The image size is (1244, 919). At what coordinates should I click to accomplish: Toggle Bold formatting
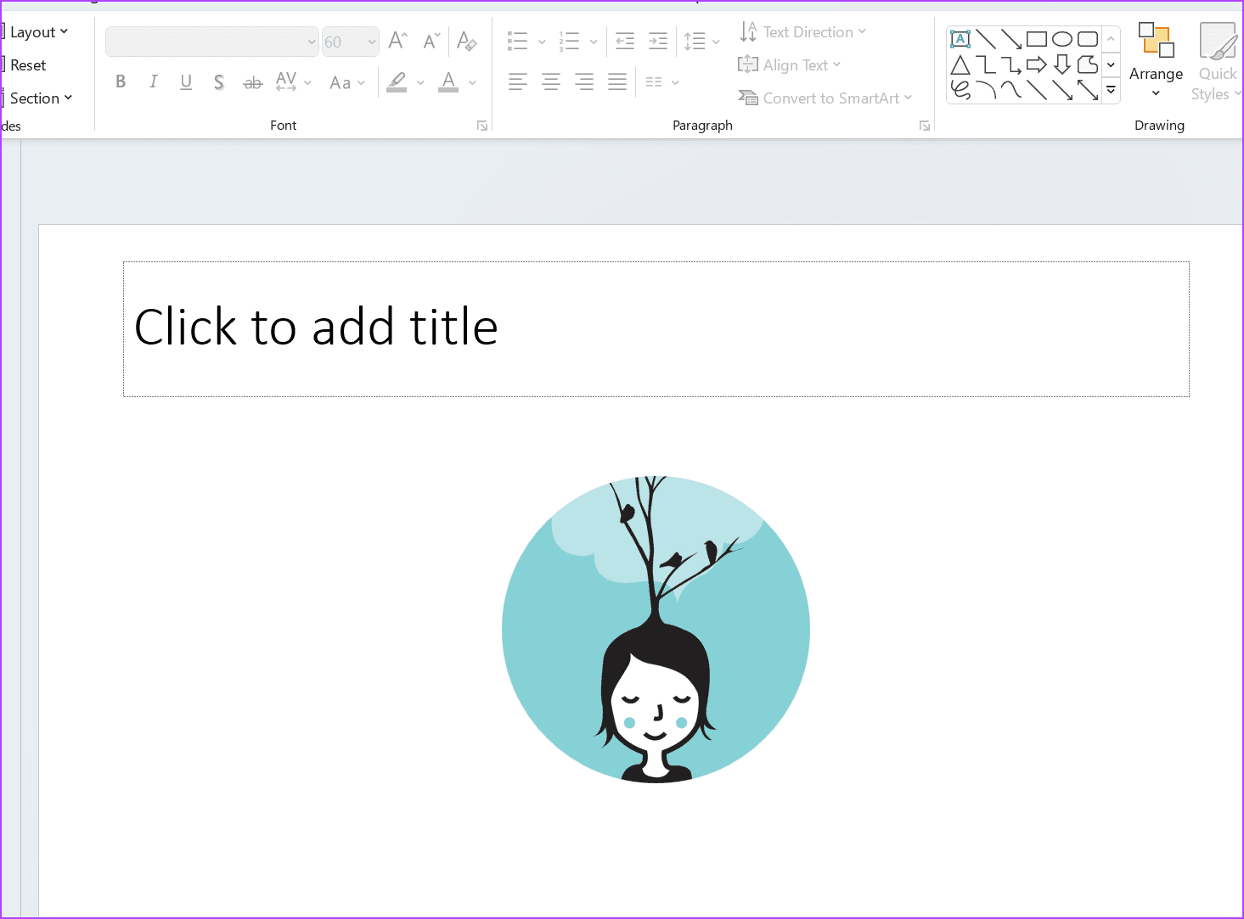121,82
